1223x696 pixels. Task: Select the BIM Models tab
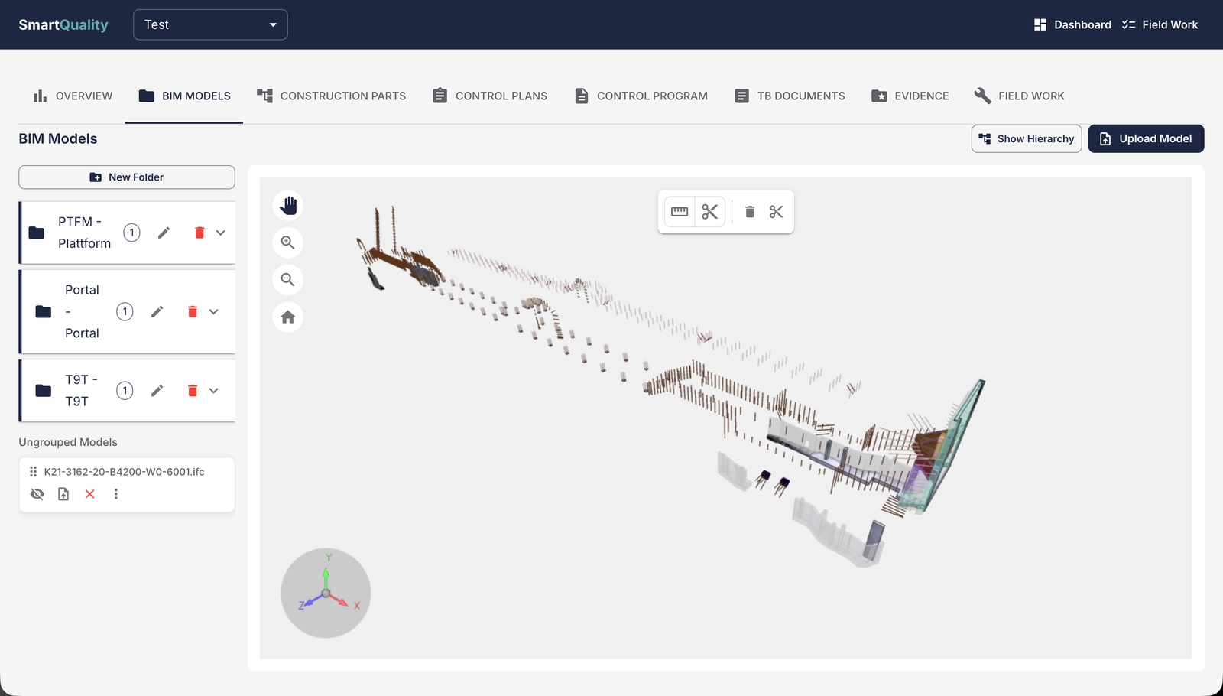click(x=184, y=96)
